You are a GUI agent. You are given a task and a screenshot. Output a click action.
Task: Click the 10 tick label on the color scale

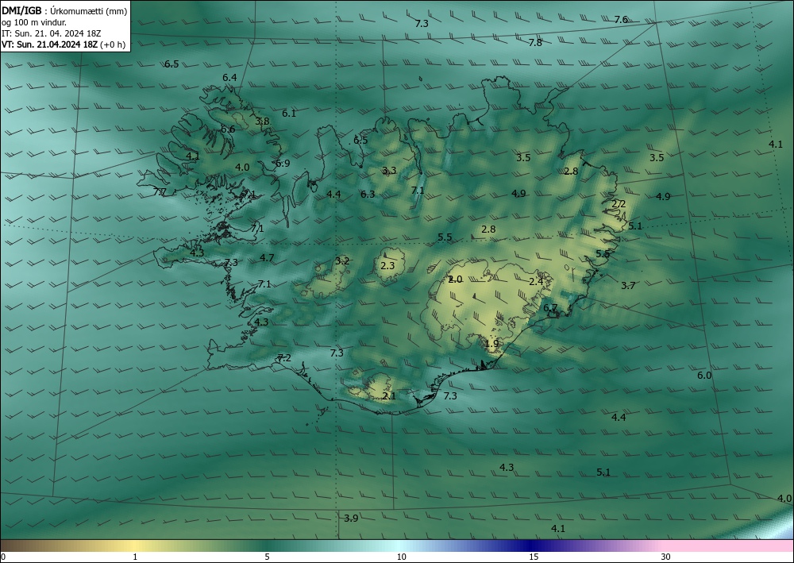(401, 557)
